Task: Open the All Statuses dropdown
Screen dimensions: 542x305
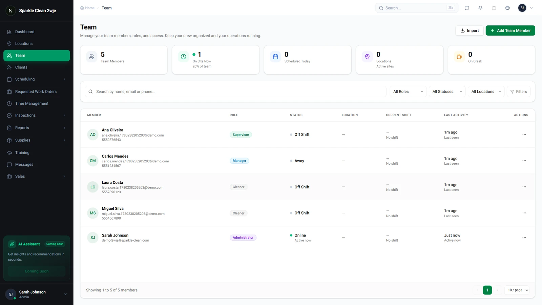Action: click(x=447, y=91)
